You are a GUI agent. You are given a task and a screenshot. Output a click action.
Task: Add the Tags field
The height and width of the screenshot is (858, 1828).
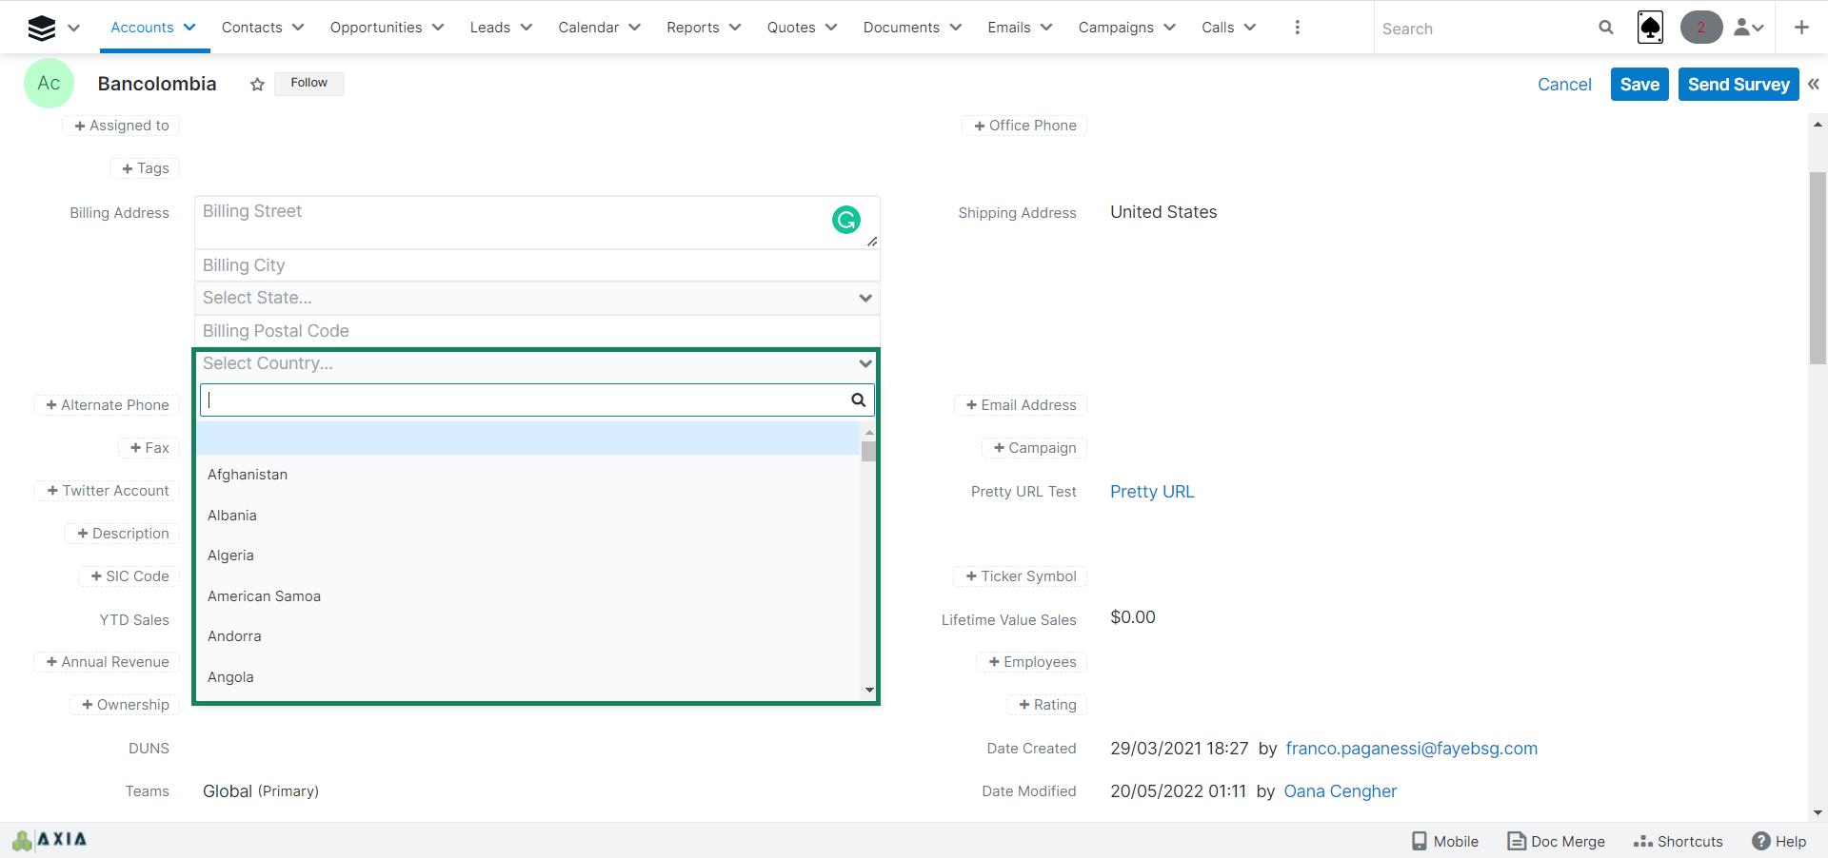[x=145, y=168]
